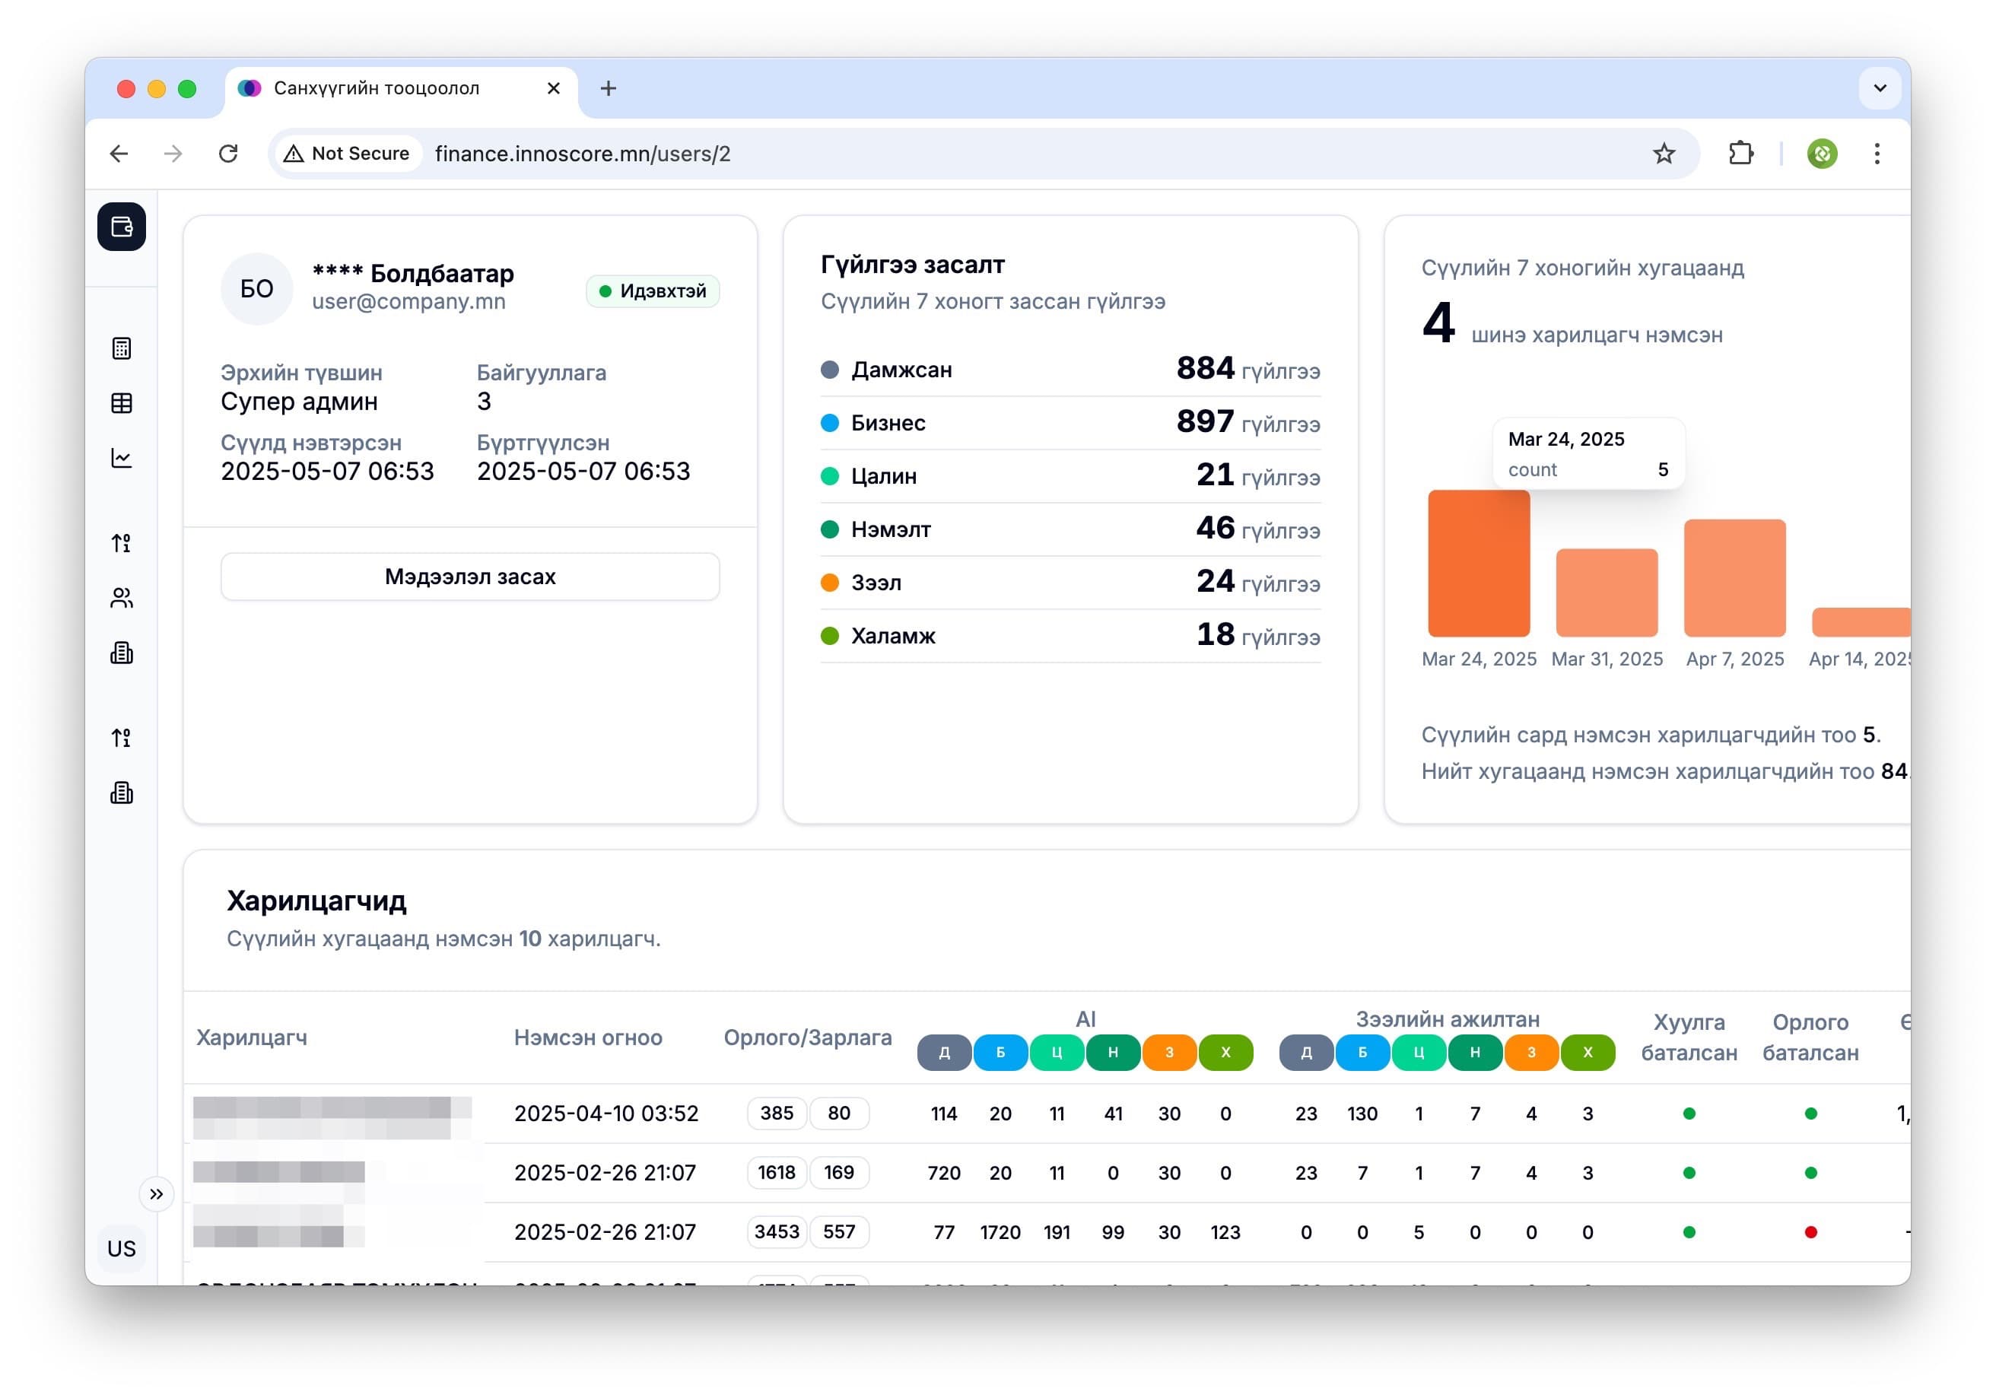
Task: Click the upper sort-ascending icon in sidebar
Action: point(122,543)
